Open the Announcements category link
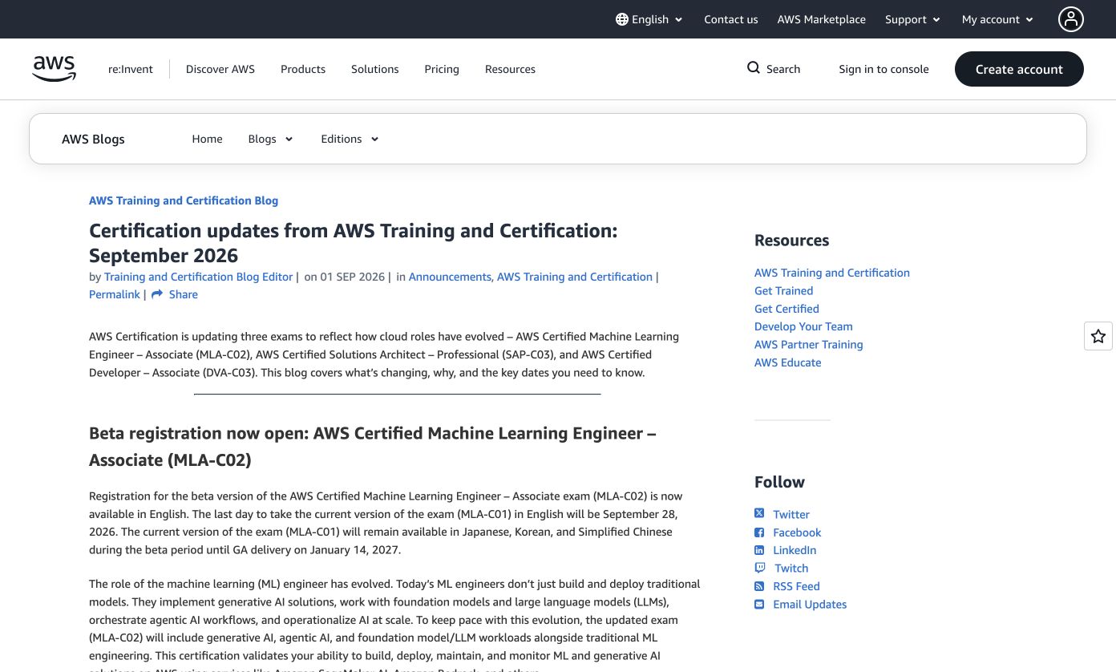 click(450, 277)
